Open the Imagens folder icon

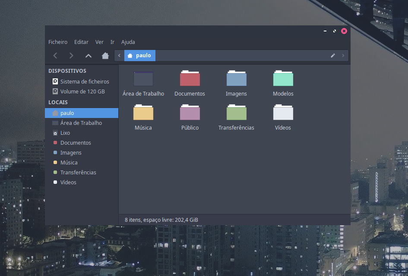click(x=236, y=79)
